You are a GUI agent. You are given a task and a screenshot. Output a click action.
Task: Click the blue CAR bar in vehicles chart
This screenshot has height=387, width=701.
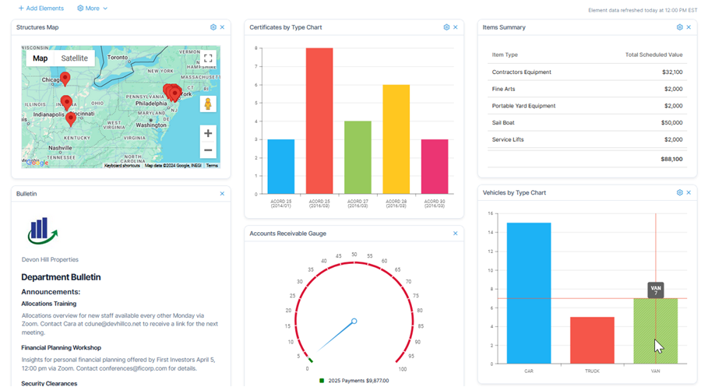529,293
